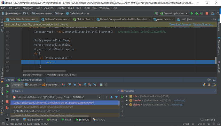The image size is (221, 126).
Task: Open the Debug panel settings gear
Action: [209, 80]
